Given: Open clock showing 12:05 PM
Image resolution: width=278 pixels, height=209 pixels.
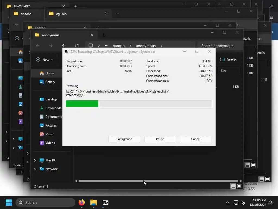Looking at the screenshot, I should (x=258, y=202).
